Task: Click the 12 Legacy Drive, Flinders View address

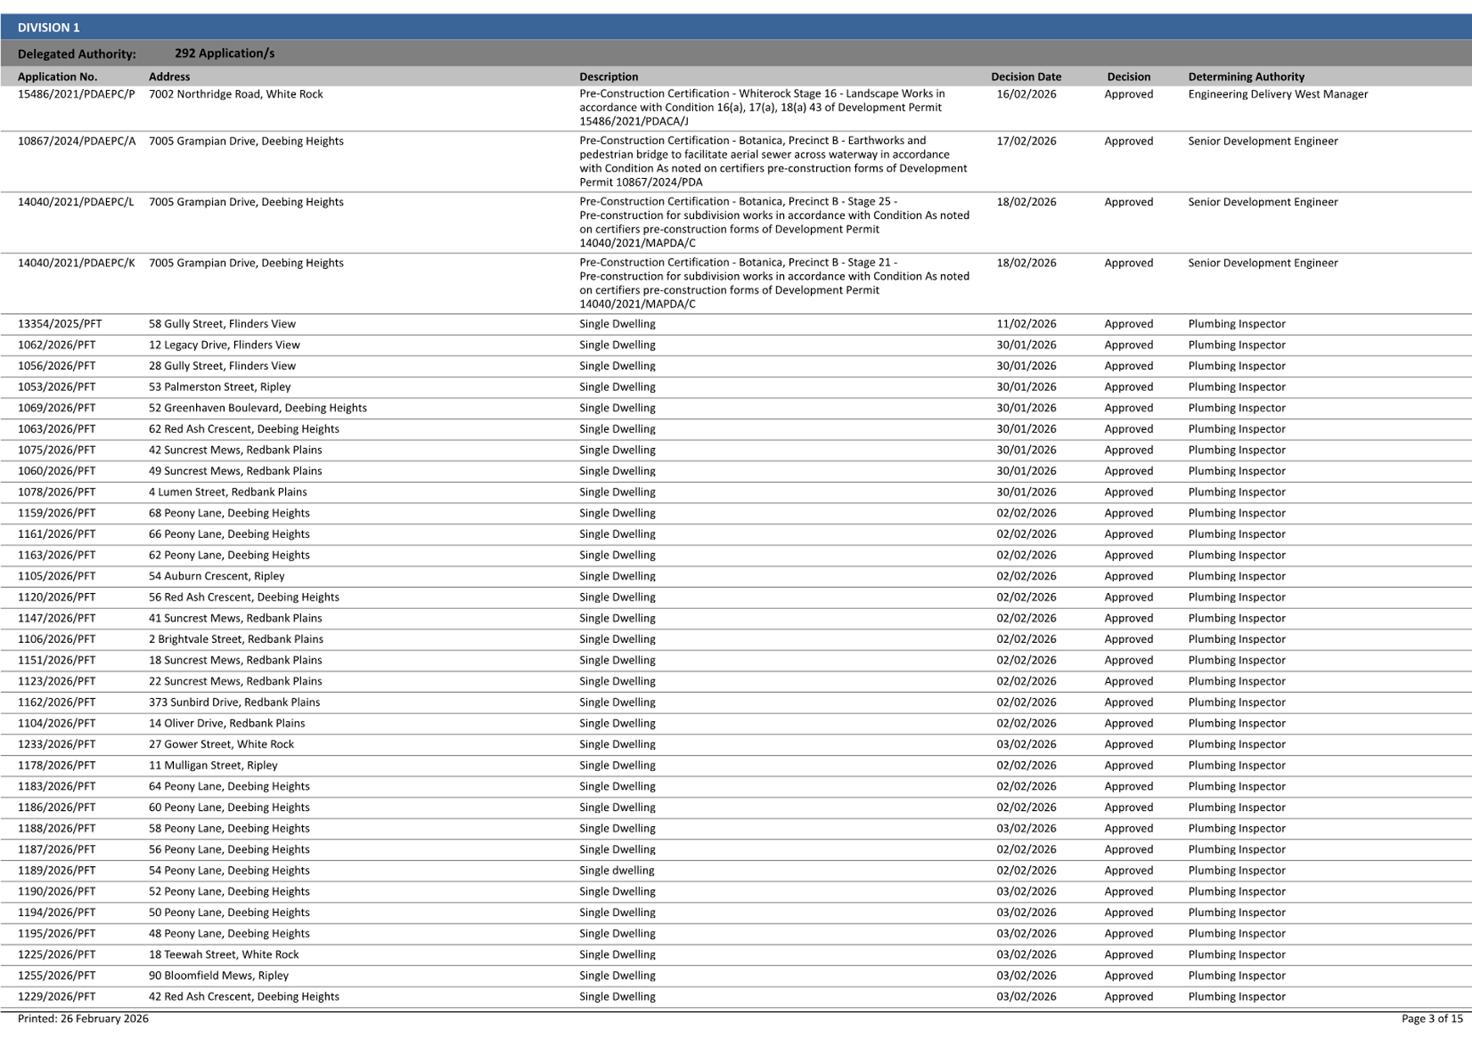Action: click(x=224, y=345)
